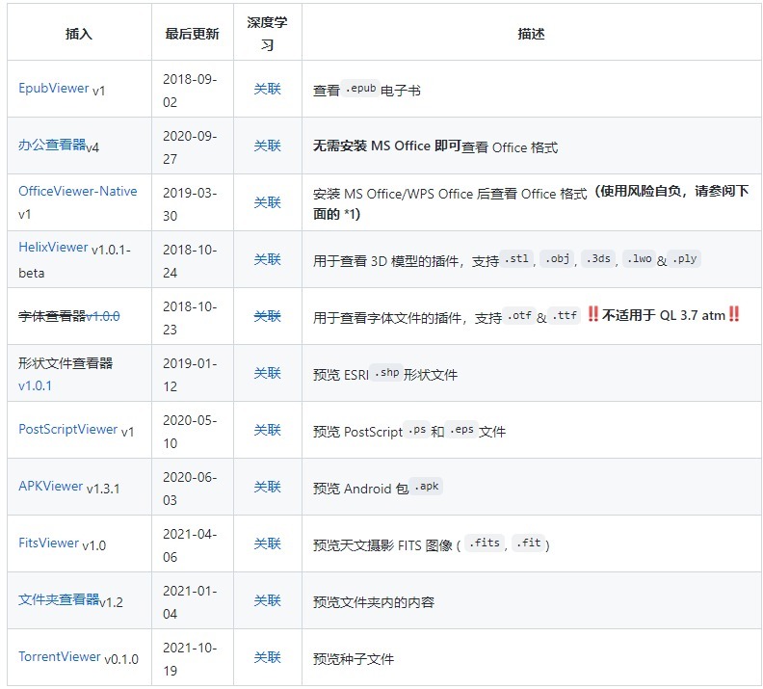
Task: Click the .epub code tag in description
Action: pos(361,88)
